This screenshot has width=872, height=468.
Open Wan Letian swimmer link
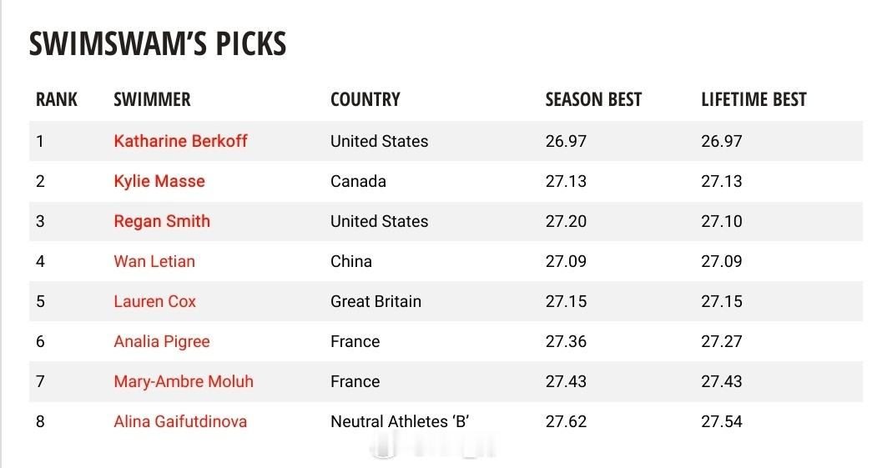coord(154,261)
